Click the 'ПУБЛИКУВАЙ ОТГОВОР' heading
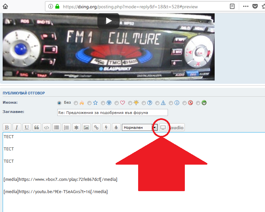 pos(24,93)
